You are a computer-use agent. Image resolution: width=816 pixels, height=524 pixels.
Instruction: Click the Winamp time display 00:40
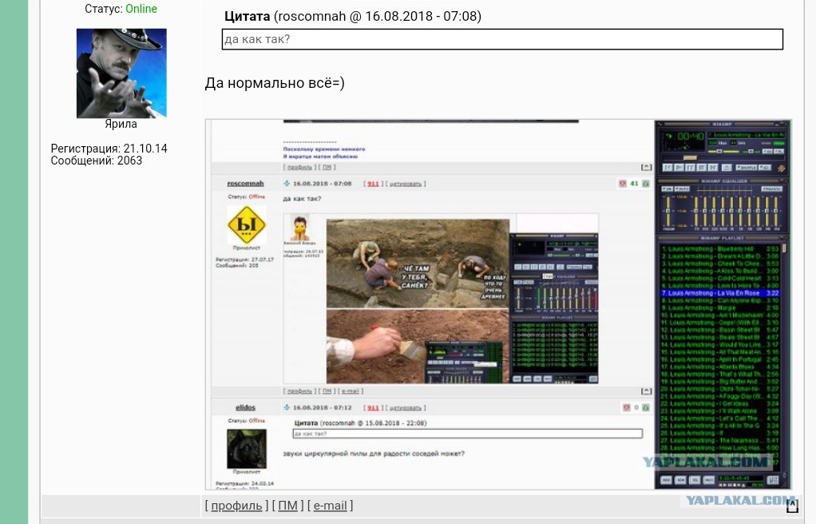coord(690,137)
